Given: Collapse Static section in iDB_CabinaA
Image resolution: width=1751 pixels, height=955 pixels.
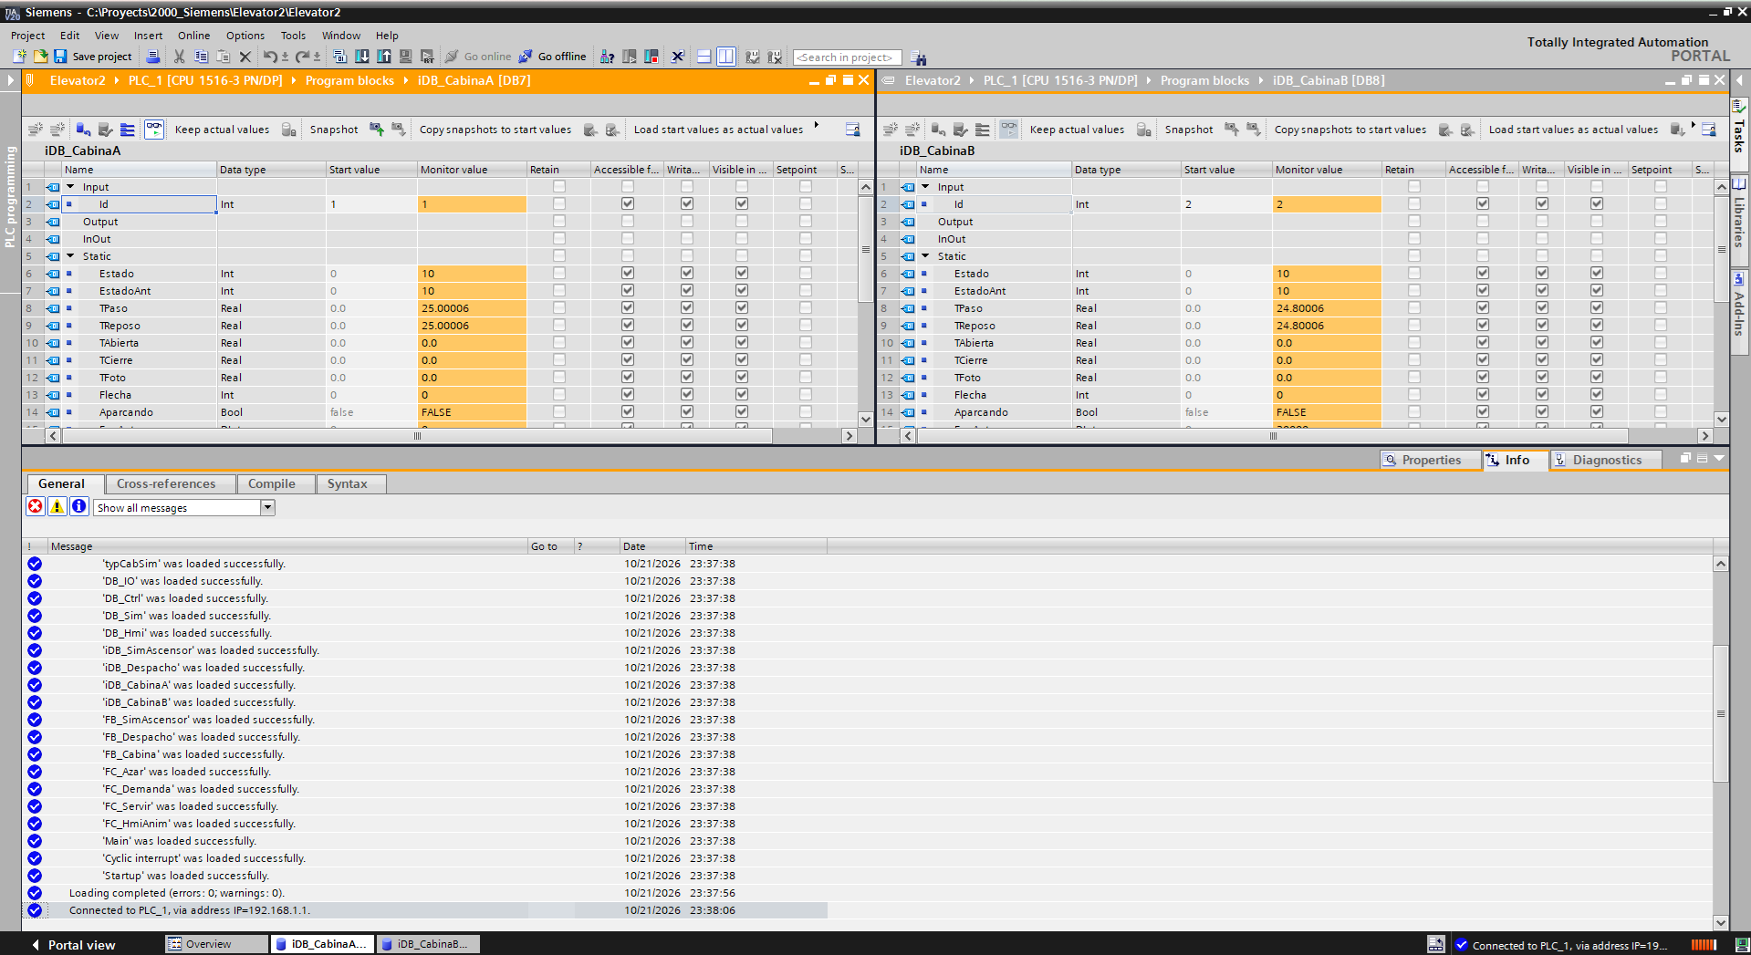Looking at the screenshot, I should [70, 256].
